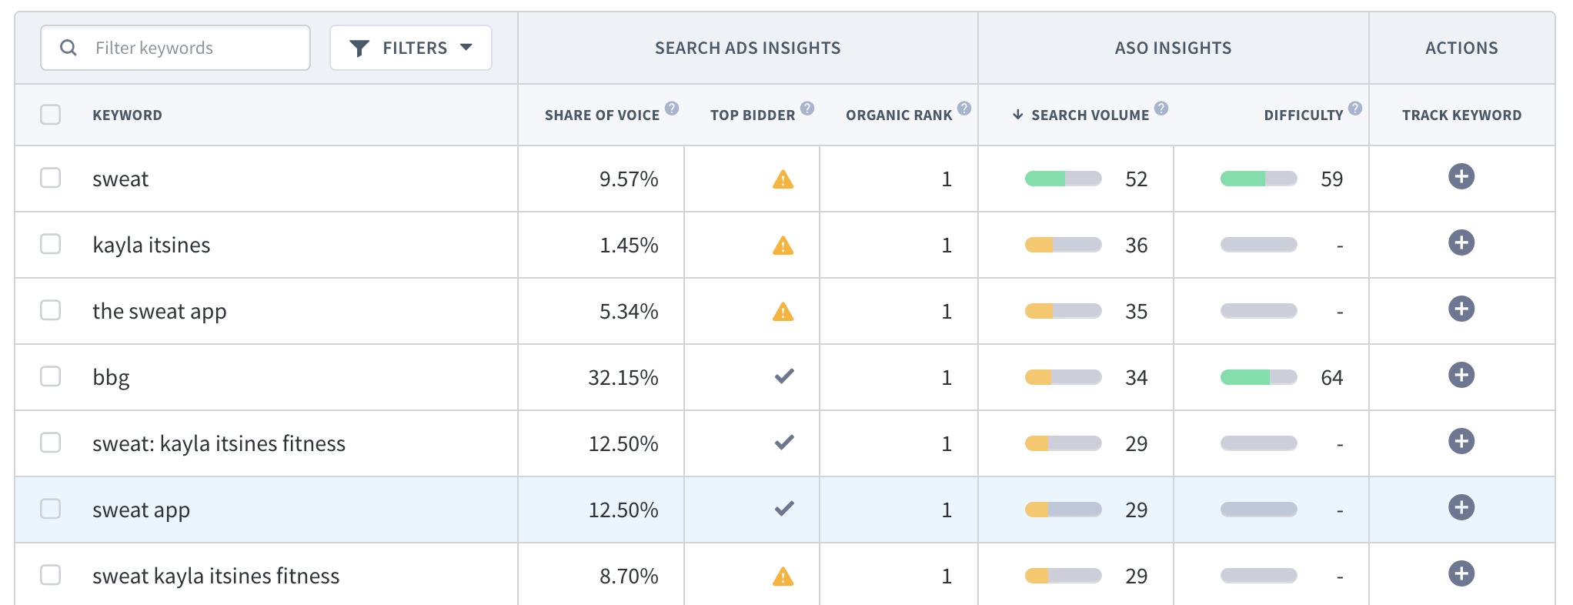Open Search Volume help question mark
1573x605 pixels.
click(x=1161, y=108)
